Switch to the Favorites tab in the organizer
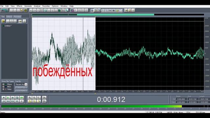Image resolution: width=210 pixels, height=118 pixels. 17,17
